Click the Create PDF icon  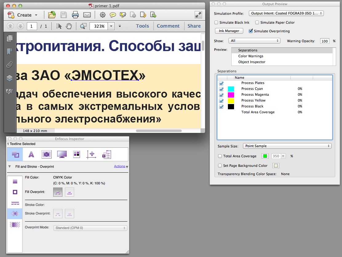pyautogui.click(x=11, y=15)
